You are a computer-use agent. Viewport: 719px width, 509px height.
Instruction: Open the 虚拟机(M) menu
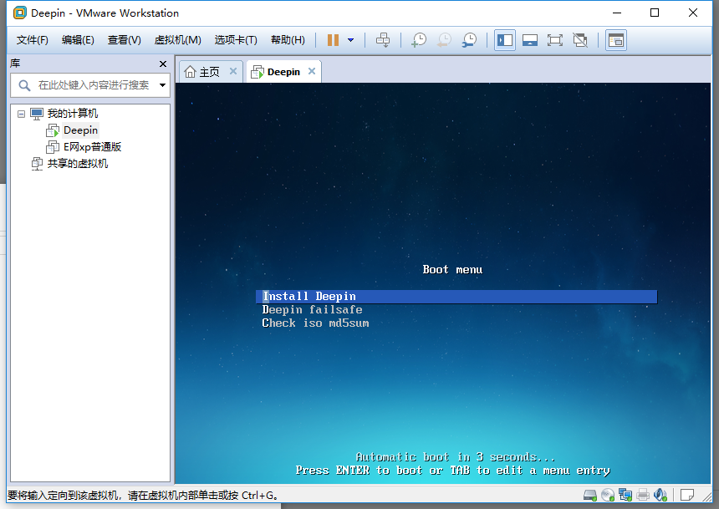pyautogui.click(x=177, y=40)
